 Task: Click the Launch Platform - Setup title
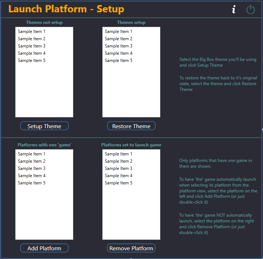[66, 9]
